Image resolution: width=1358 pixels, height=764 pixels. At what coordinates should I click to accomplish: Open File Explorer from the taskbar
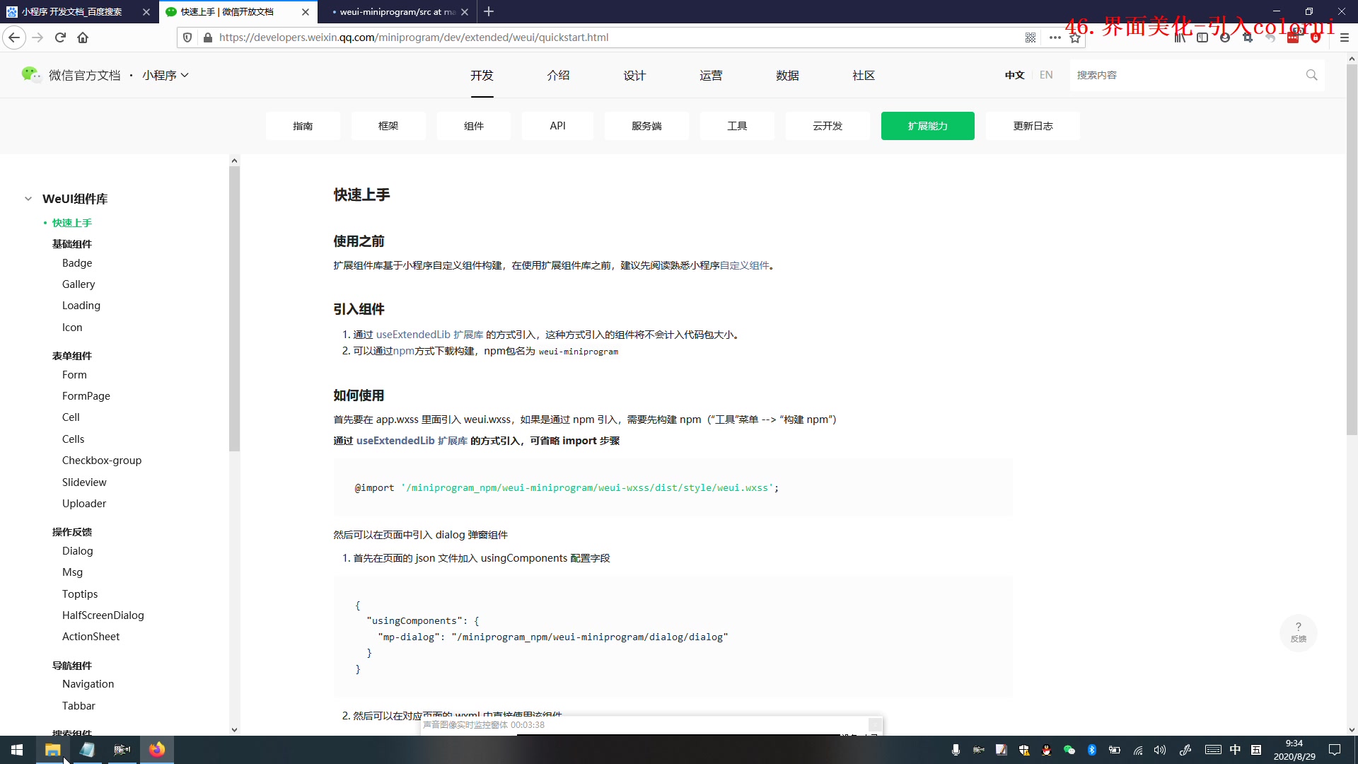click(x=52, y=750)
